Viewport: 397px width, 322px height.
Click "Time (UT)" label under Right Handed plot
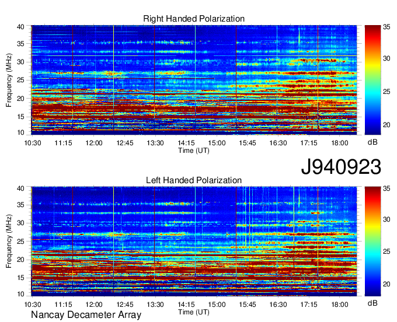pyautogui.click(x=194, y=150)
